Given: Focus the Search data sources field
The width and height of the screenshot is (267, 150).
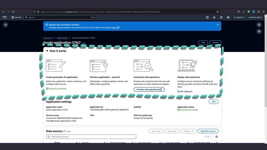Looking at the screenshot, I should (91, 137).
